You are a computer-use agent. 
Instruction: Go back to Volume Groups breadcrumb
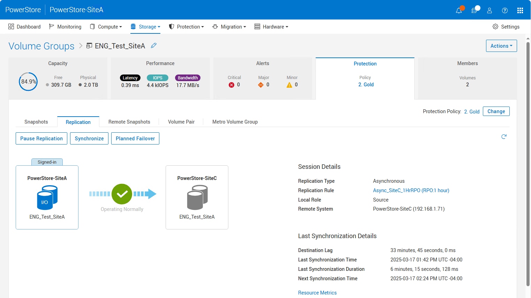coord(41,46)
